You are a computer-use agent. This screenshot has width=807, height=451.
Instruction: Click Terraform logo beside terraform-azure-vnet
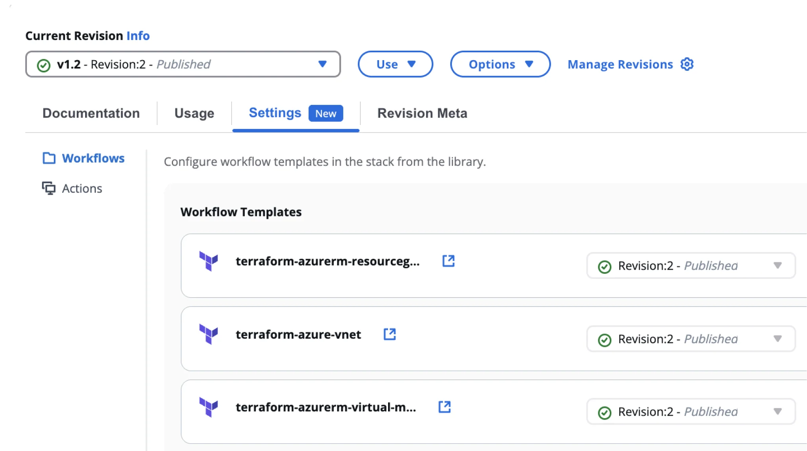pyautogui.click(x=209, y=334)
